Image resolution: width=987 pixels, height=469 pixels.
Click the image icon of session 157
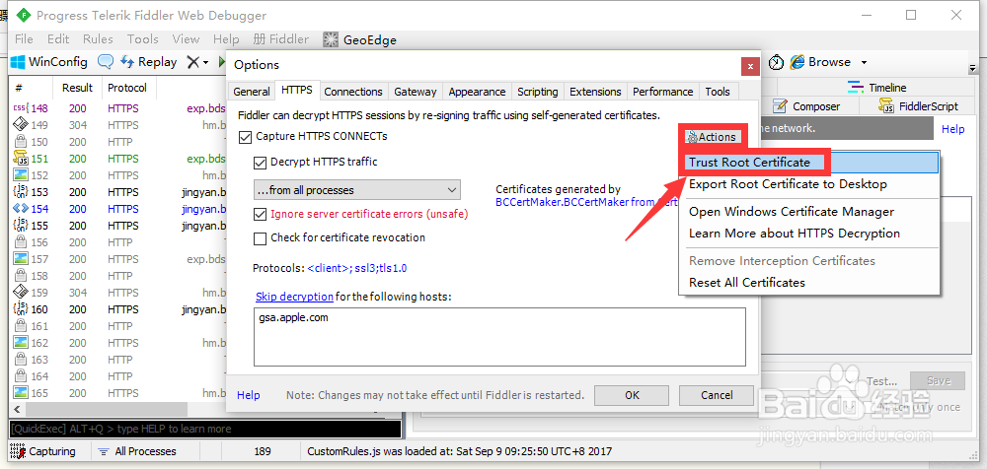click(x=20, y=258)
